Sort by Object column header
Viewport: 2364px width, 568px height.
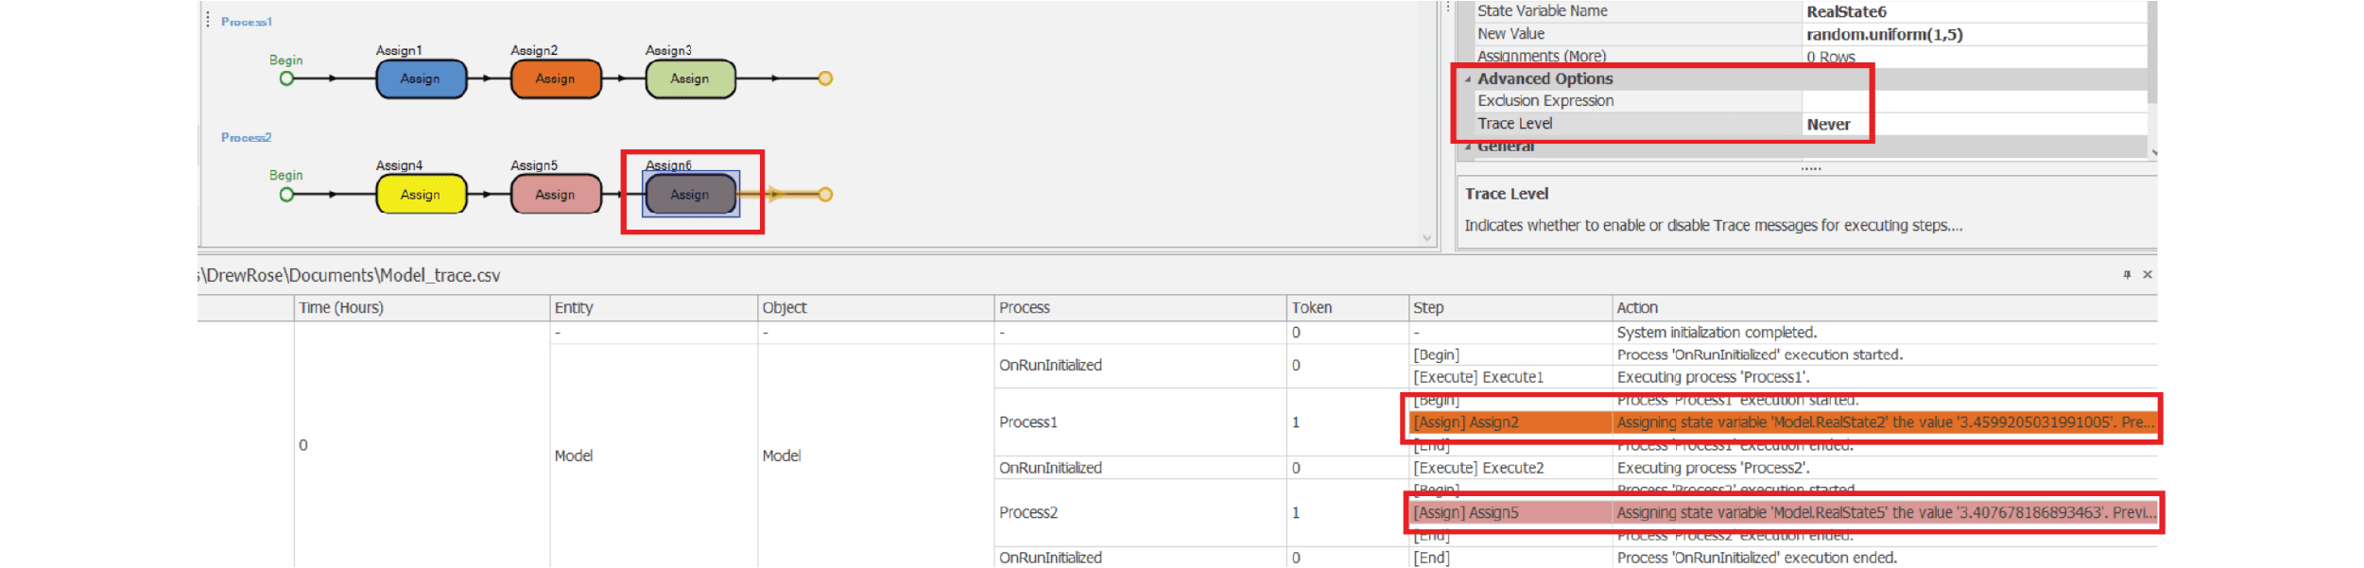click(876, 308)
